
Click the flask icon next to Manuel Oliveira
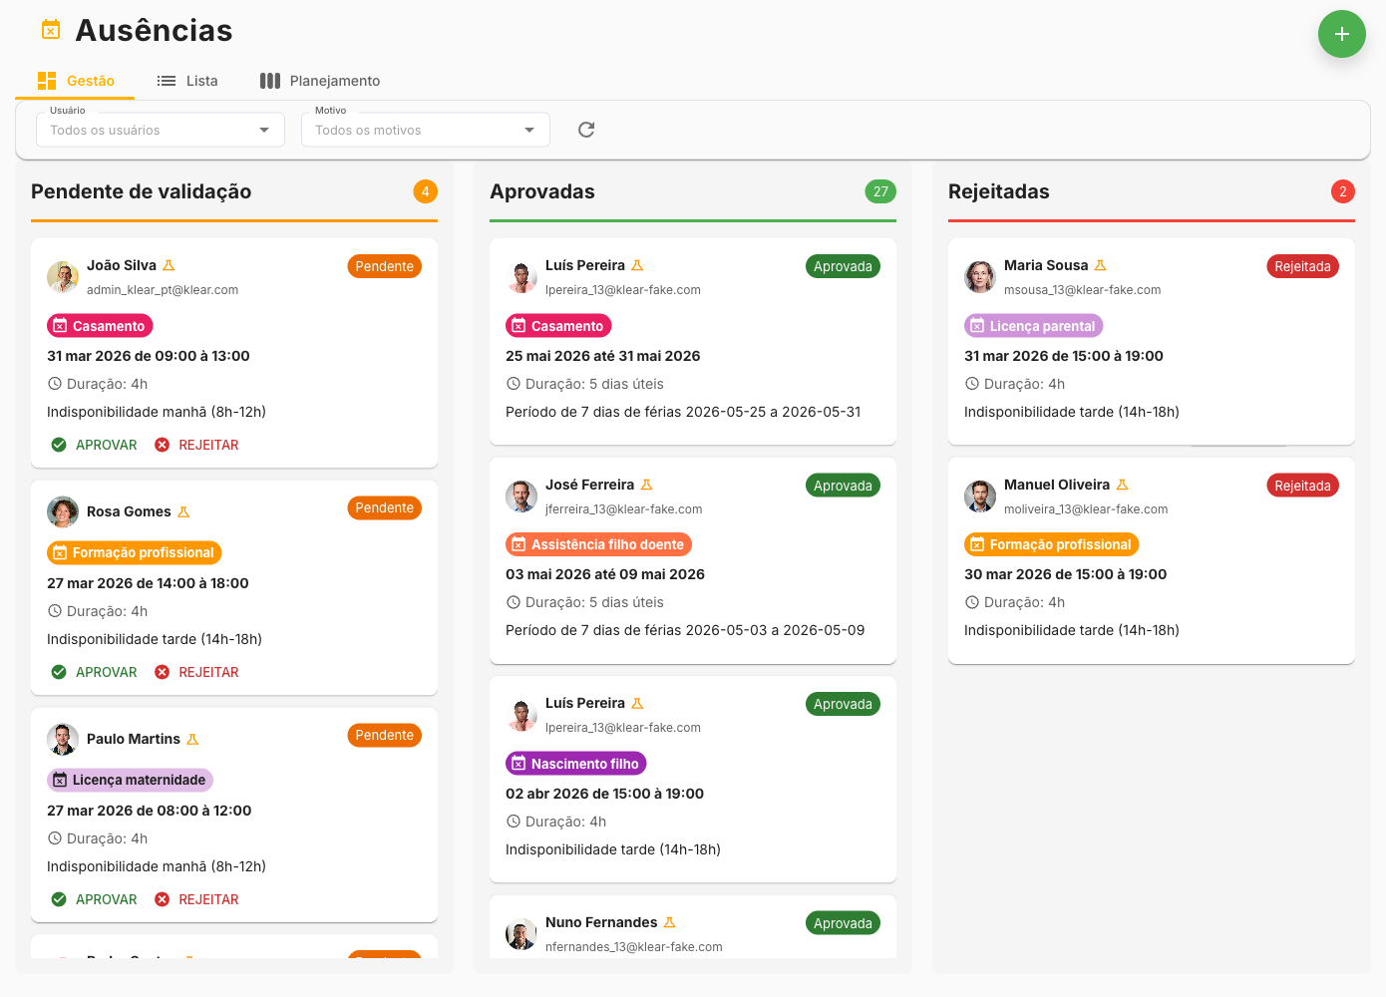pyautogui.click(x=1122, y=485)
